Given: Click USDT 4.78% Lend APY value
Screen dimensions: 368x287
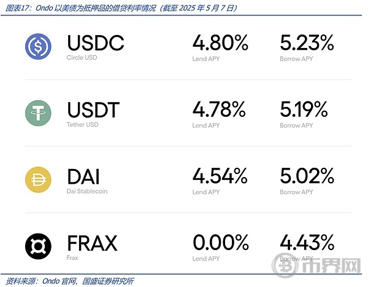Looking at the screenshot, I should 219,109.
